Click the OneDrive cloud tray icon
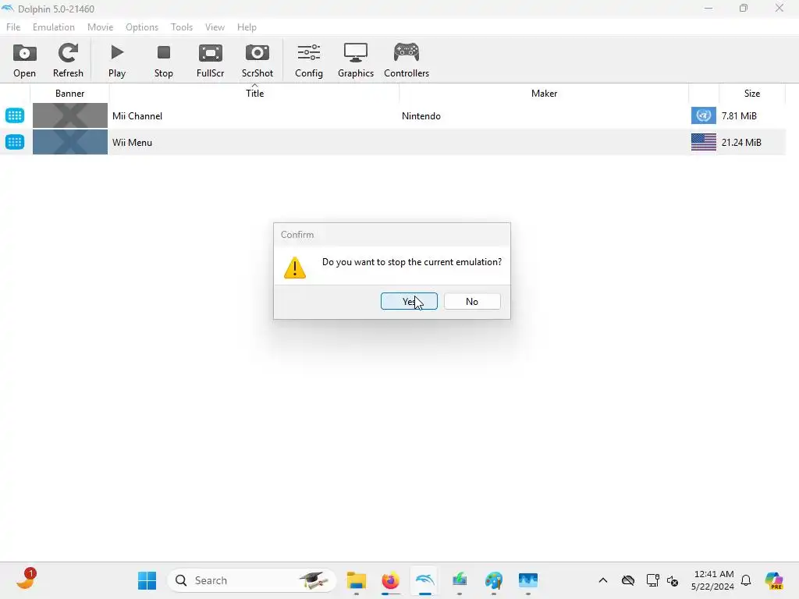This screenshot has height=599, width=799. [x=628, y=580]
